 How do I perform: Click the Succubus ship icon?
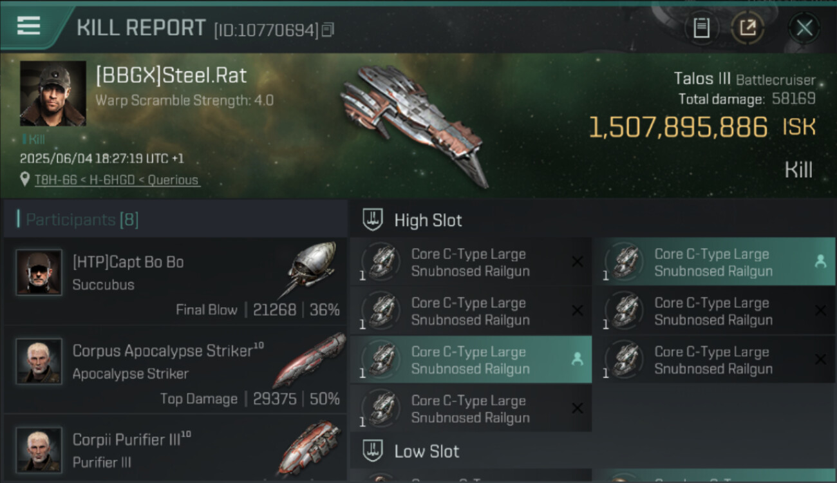(311, 269)
